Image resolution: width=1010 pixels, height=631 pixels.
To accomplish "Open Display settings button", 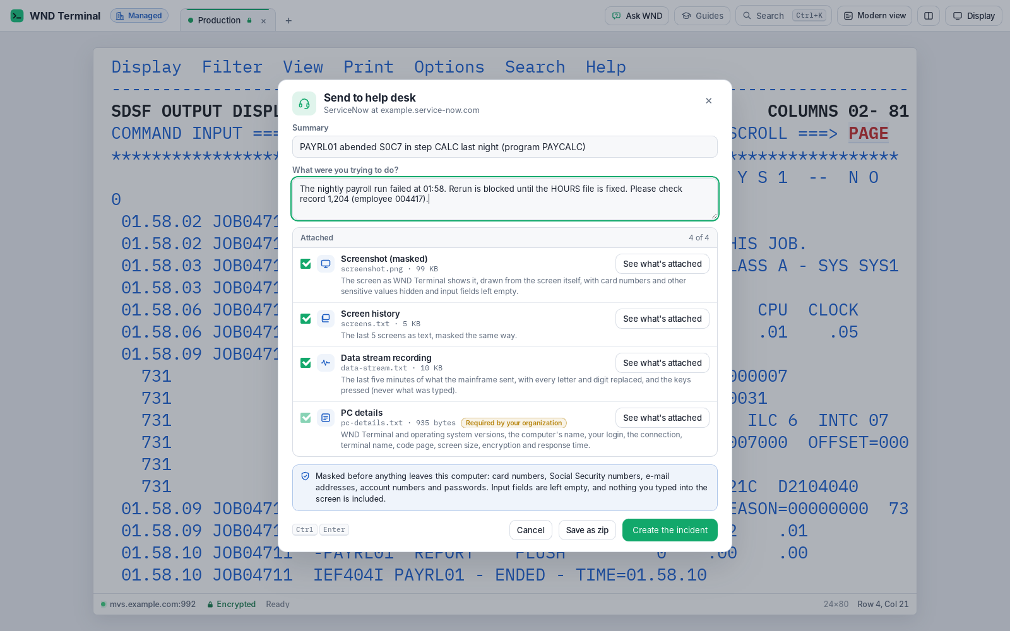I will tap(973, 16).
